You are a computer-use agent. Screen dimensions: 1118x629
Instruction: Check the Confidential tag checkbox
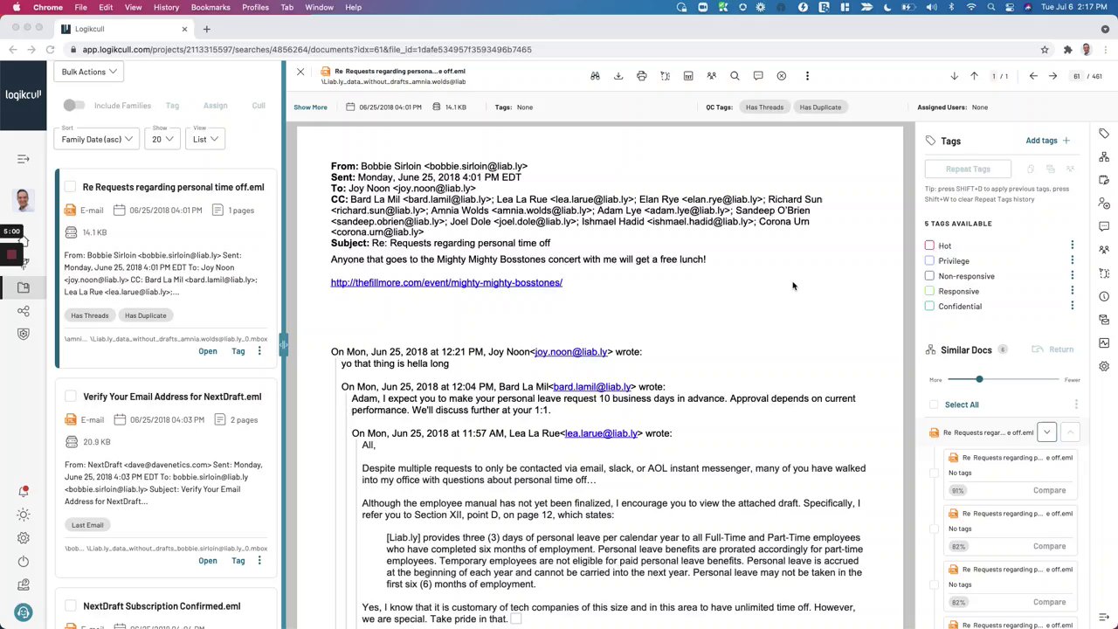tap(929, 306)
